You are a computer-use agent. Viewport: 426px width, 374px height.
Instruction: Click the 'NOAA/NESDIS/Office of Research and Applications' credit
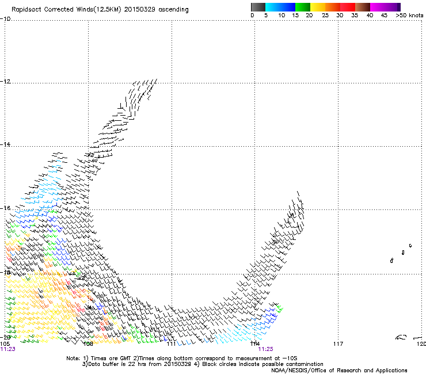pos(339,371)
